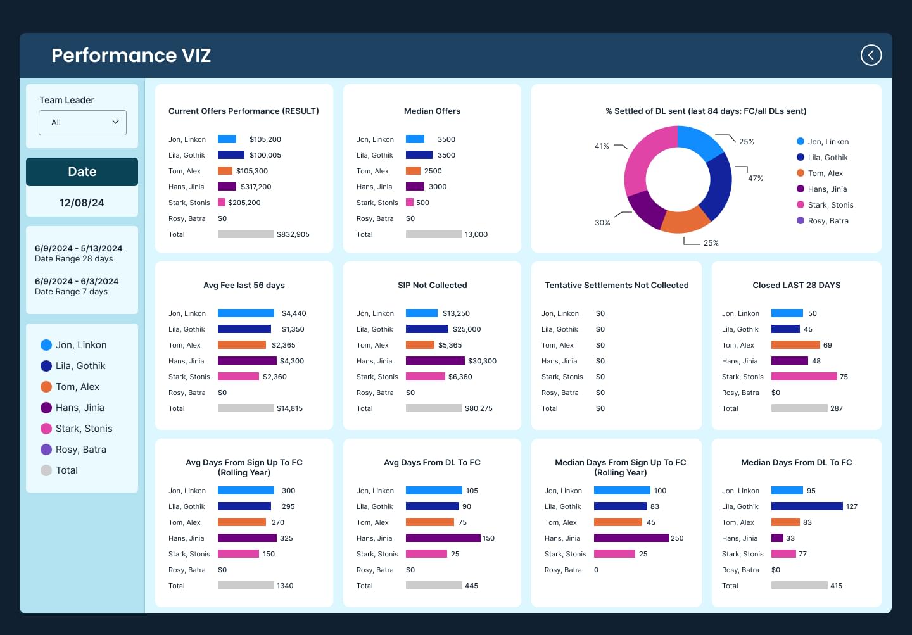
Task: Click the gray Total legend dot
Action: [46, 470]
